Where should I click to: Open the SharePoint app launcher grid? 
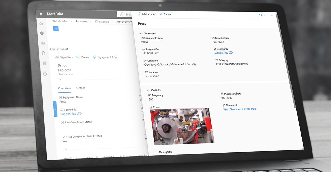40,14
